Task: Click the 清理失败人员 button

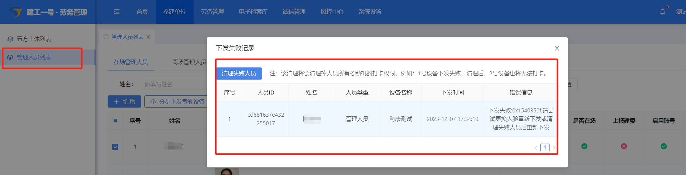Action: pyautogui.click(x=239, y=74)
